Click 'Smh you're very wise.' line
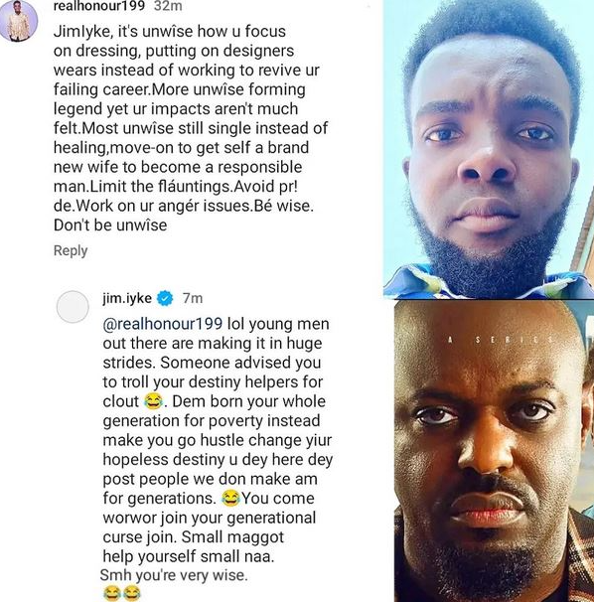 pos(174,575)
